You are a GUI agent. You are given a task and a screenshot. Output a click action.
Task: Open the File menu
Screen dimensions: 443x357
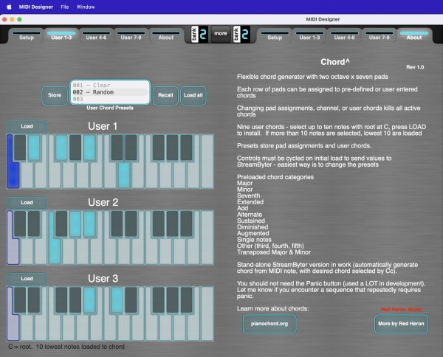click(65, 7)
